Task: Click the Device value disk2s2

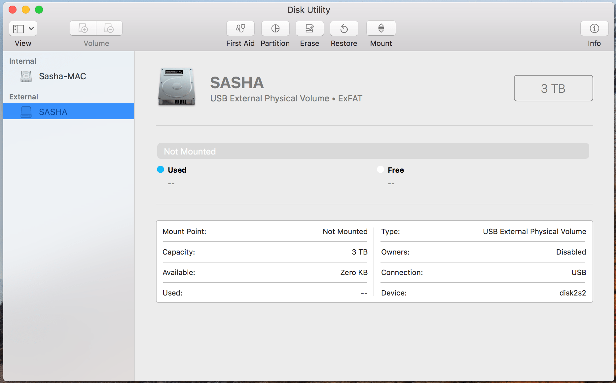Action: [x=572, y=293]
